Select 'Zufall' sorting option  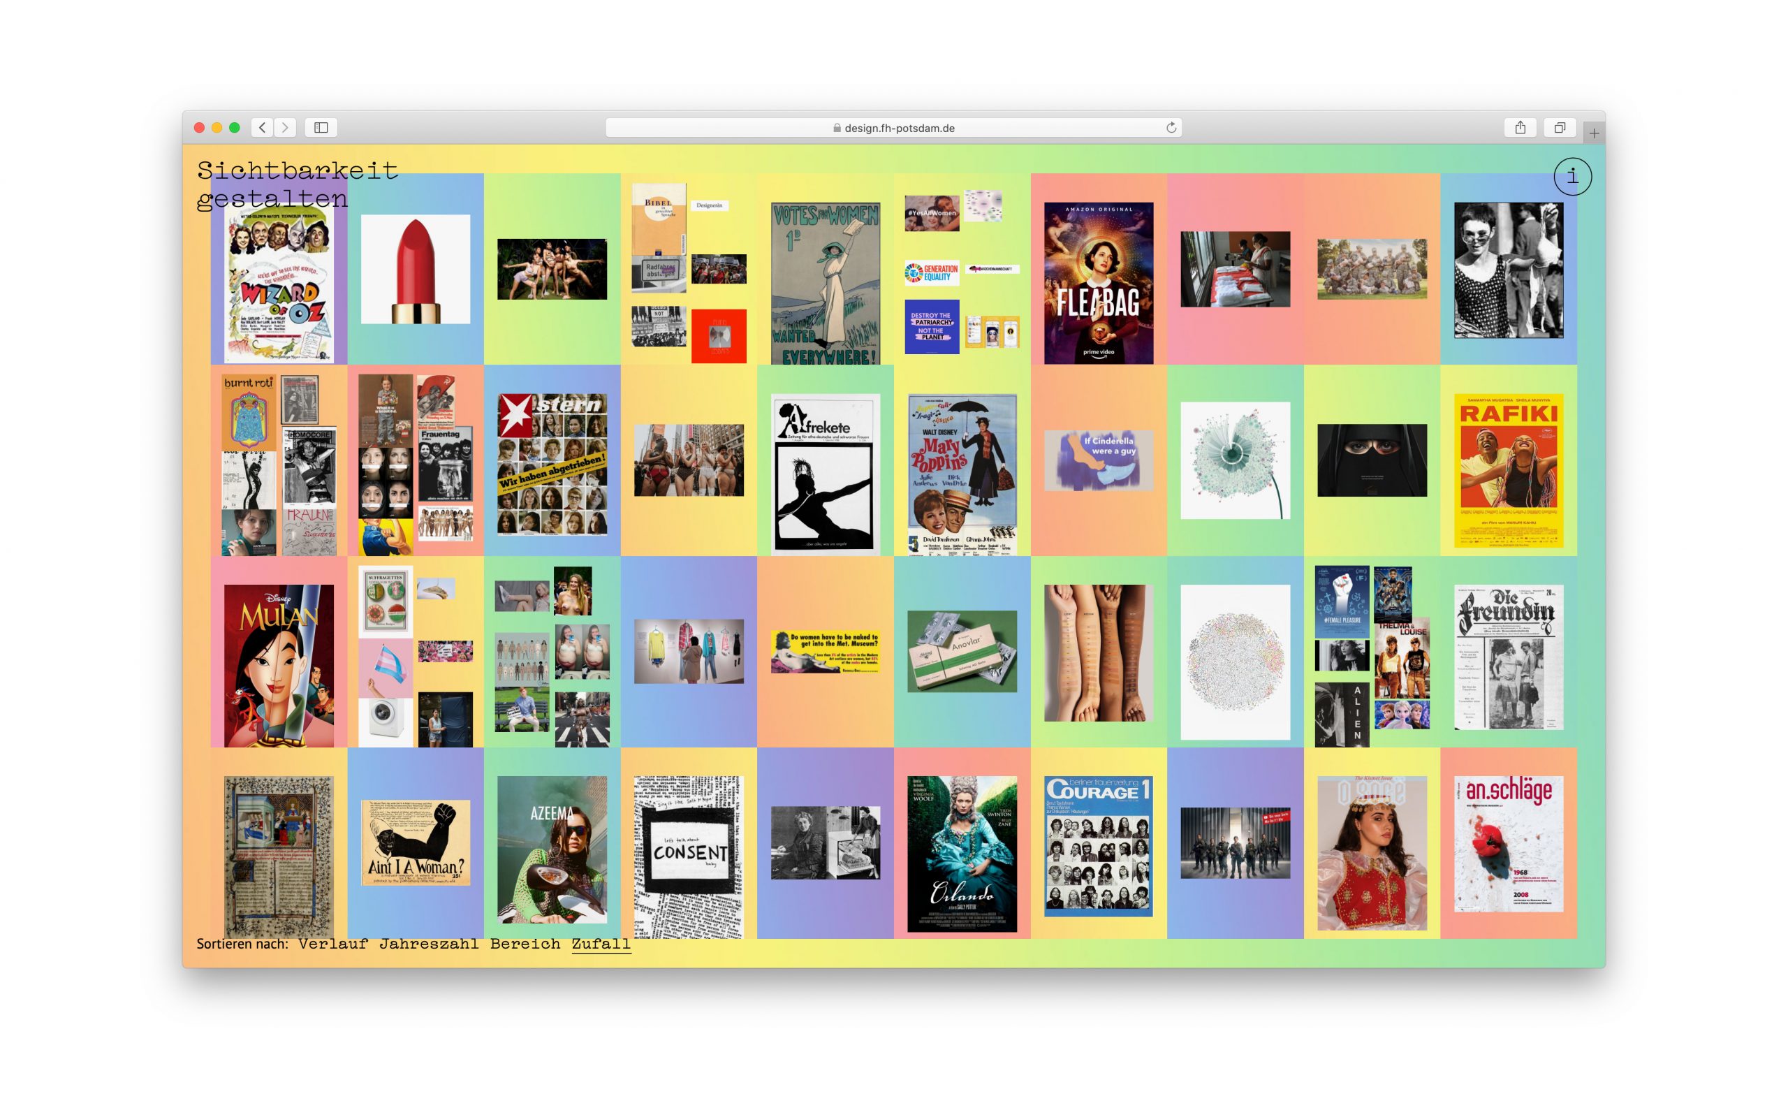coord(594,947)
